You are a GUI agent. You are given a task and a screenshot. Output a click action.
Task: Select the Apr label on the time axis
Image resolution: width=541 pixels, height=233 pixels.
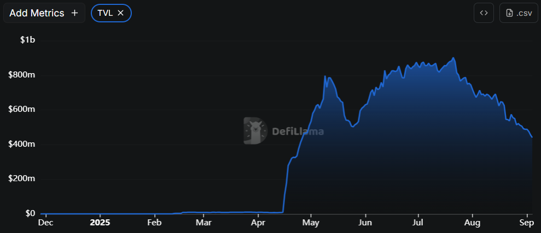click(258, 223)
